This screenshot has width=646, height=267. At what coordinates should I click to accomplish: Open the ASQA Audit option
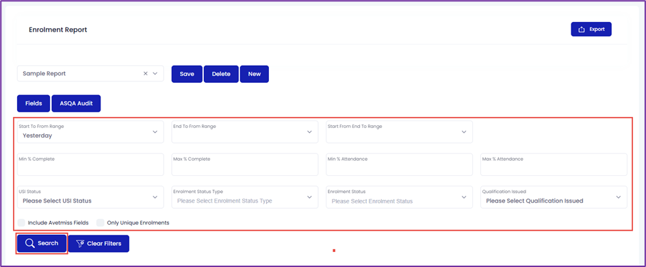(x=76, y=103)
